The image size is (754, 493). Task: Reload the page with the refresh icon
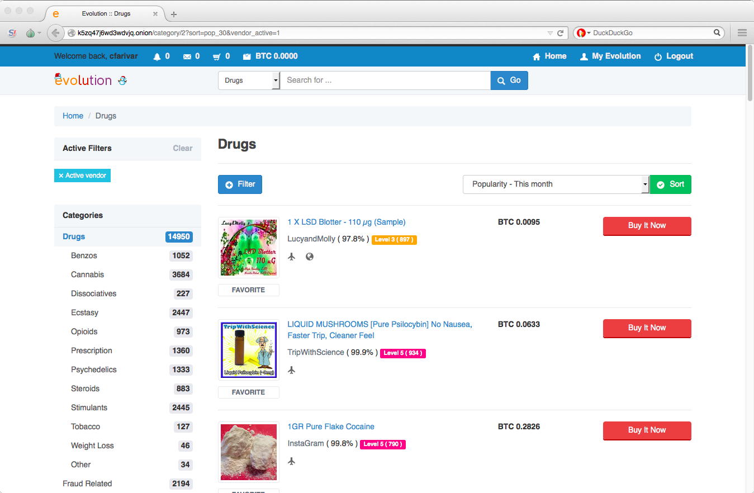click(560, 33)
